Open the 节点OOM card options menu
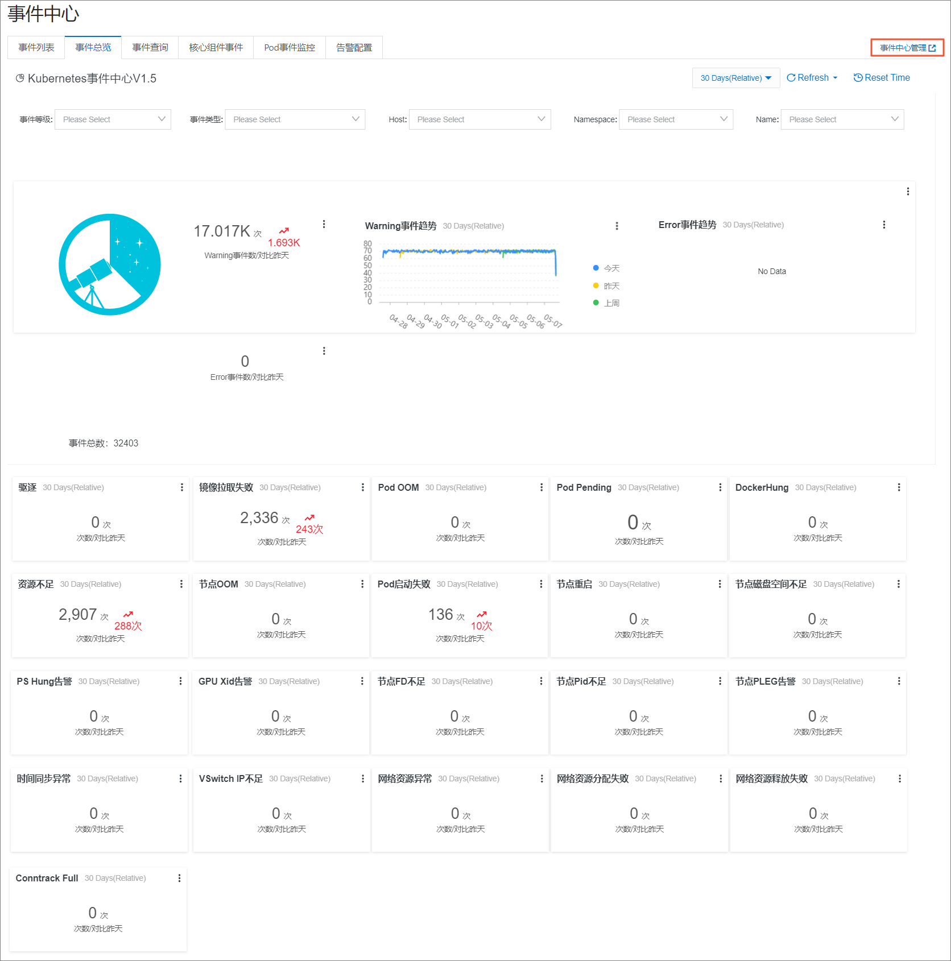The height and width of the screenshot is (961, 951). coord(362,584)
